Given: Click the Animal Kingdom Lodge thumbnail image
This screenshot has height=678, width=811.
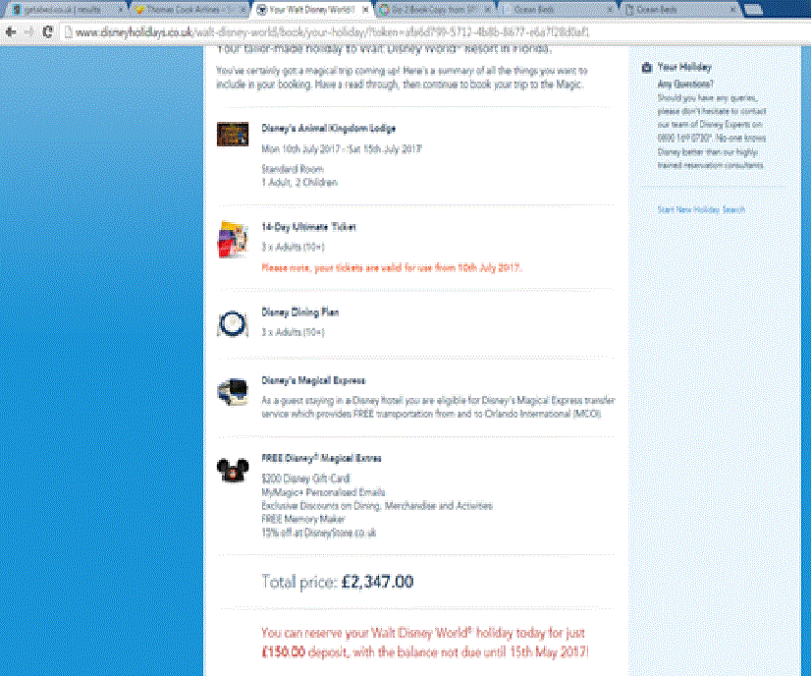Looking at the screenshot, I should (233, 134).
